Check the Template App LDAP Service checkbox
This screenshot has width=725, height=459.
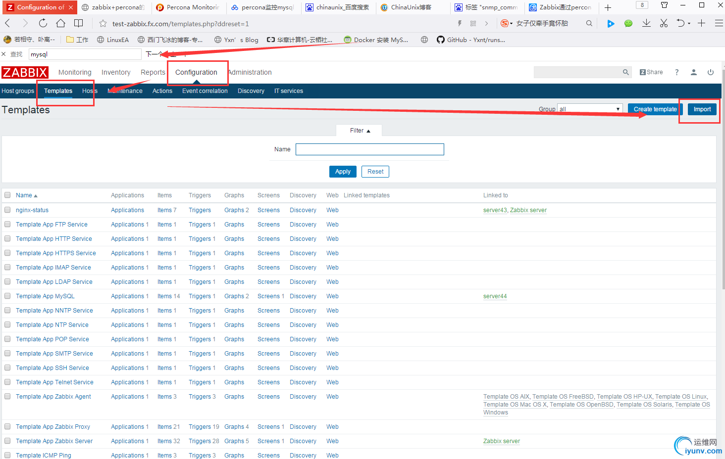click(x=7, y=281)
